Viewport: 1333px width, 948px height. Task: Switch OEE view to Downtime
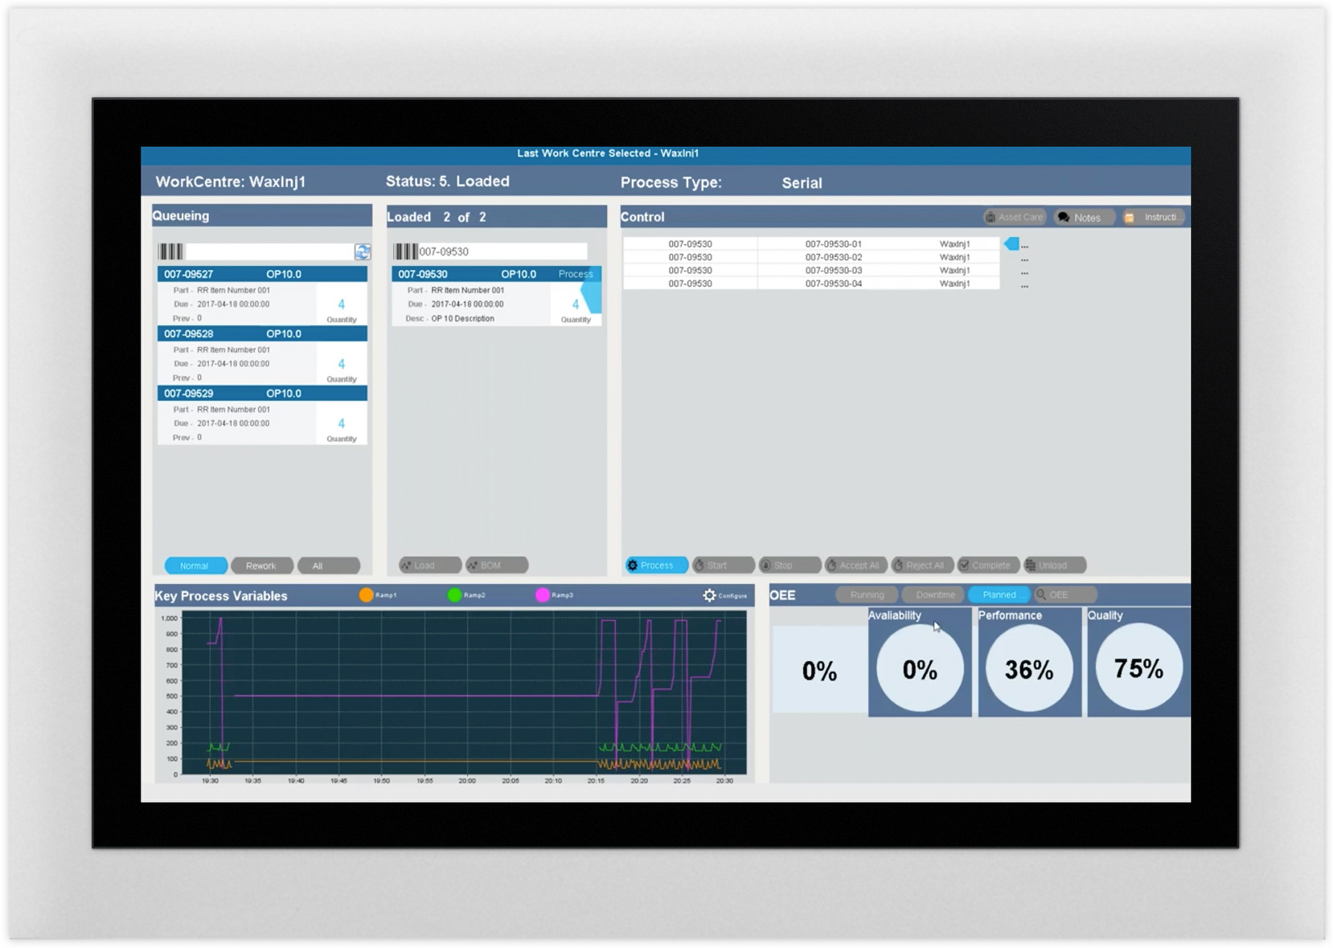coord(934,595)
